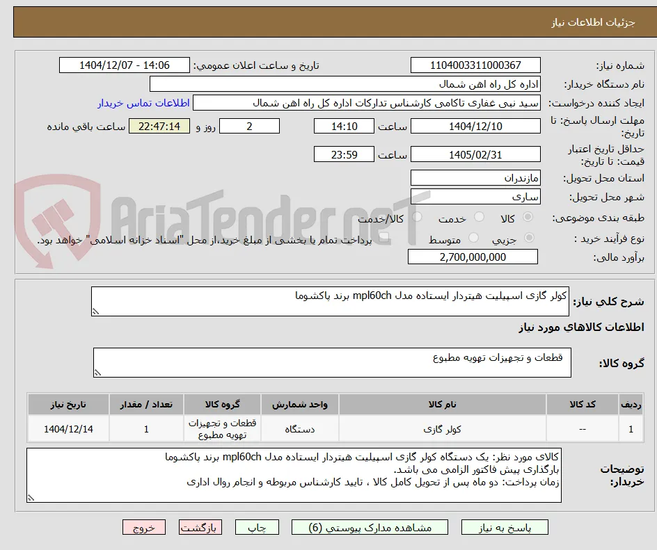The image size is (657, 550).
Task: Click the validity time field 23:59
Action: tap(344, 154)
